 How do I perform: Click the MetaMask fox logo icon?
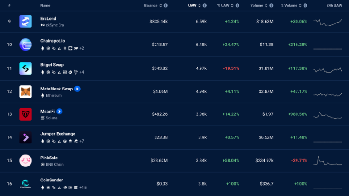pos(25,91)
